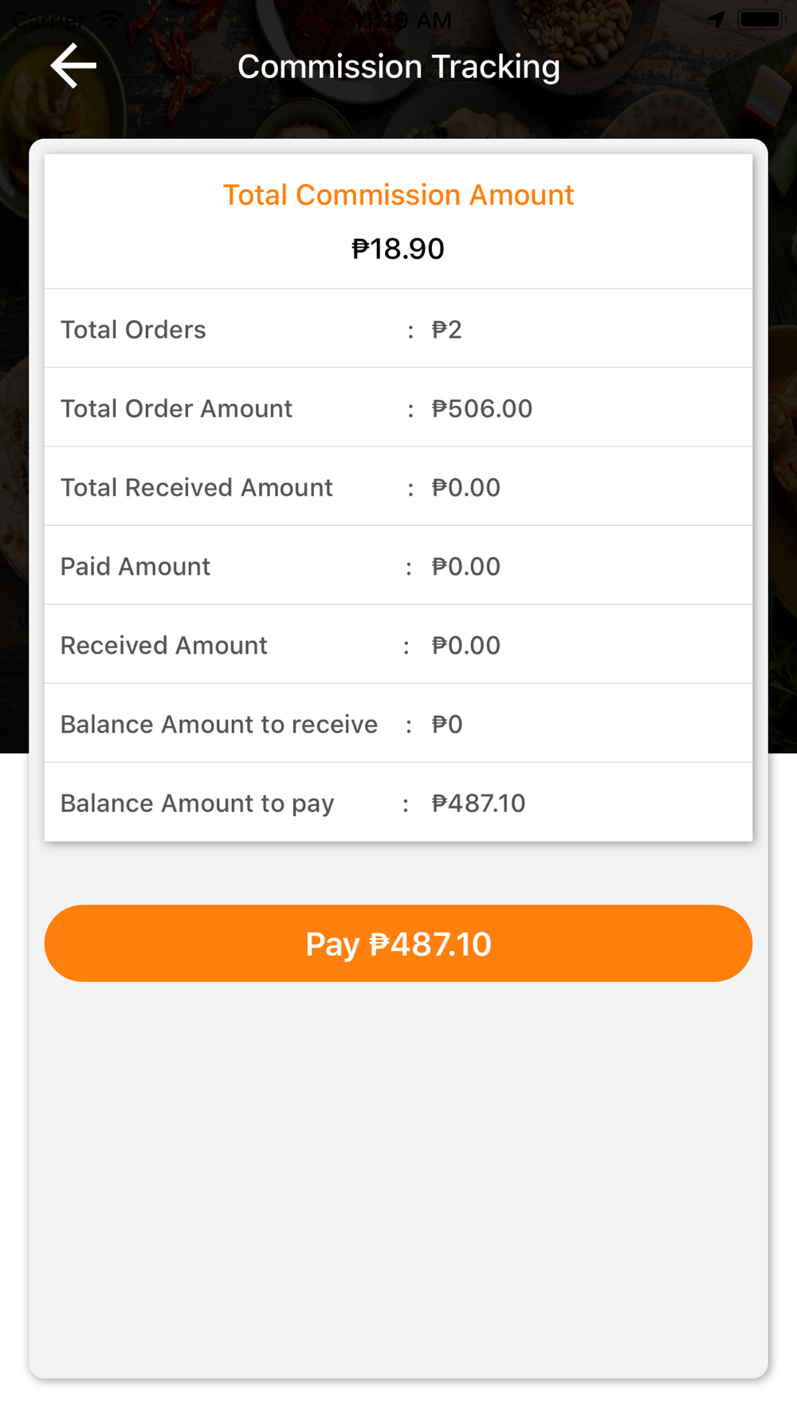This screenshot has height=1417, width=797.
Task: Select Balance Amount to pay label
Action: point(197,803)
